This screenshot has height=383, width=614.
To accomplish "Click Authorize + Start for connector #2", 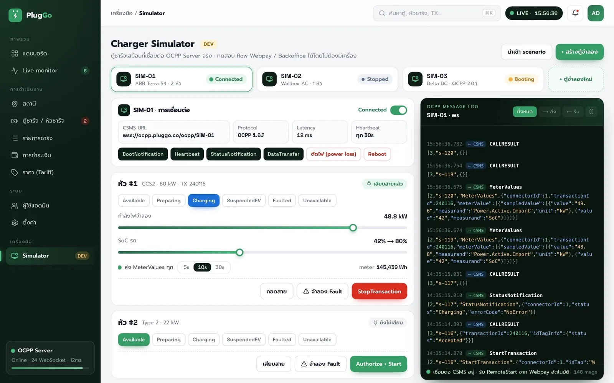I will [378, 364].
